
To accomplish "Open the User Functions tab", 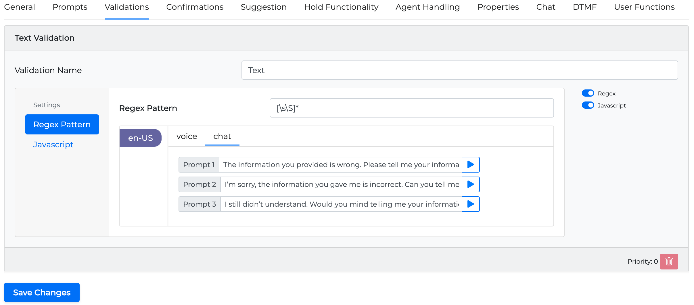I will (x=644, y=7).
